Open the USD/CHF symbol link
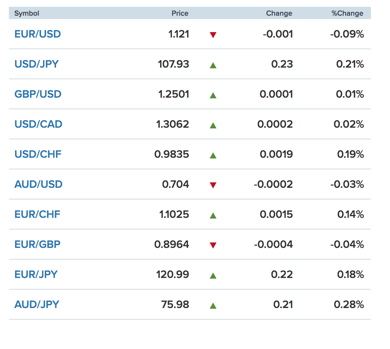 38,154
